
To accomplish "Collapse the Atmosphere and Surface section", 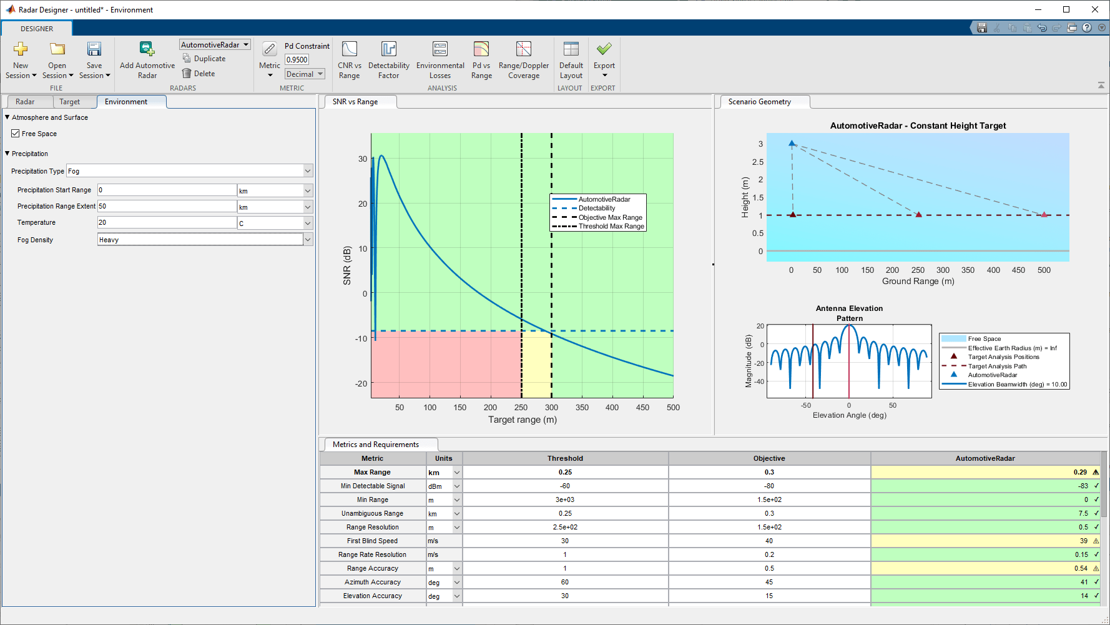I will point(7,117).
